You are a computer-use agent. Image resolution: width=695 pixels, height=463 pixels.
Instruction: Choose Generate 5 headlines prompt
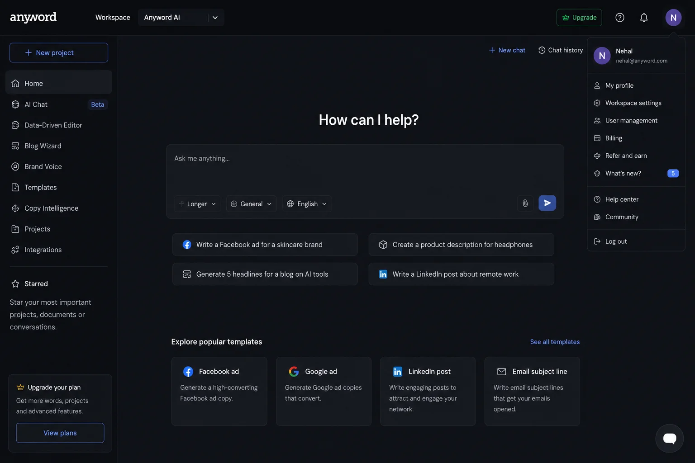click(x=265, y=274)
